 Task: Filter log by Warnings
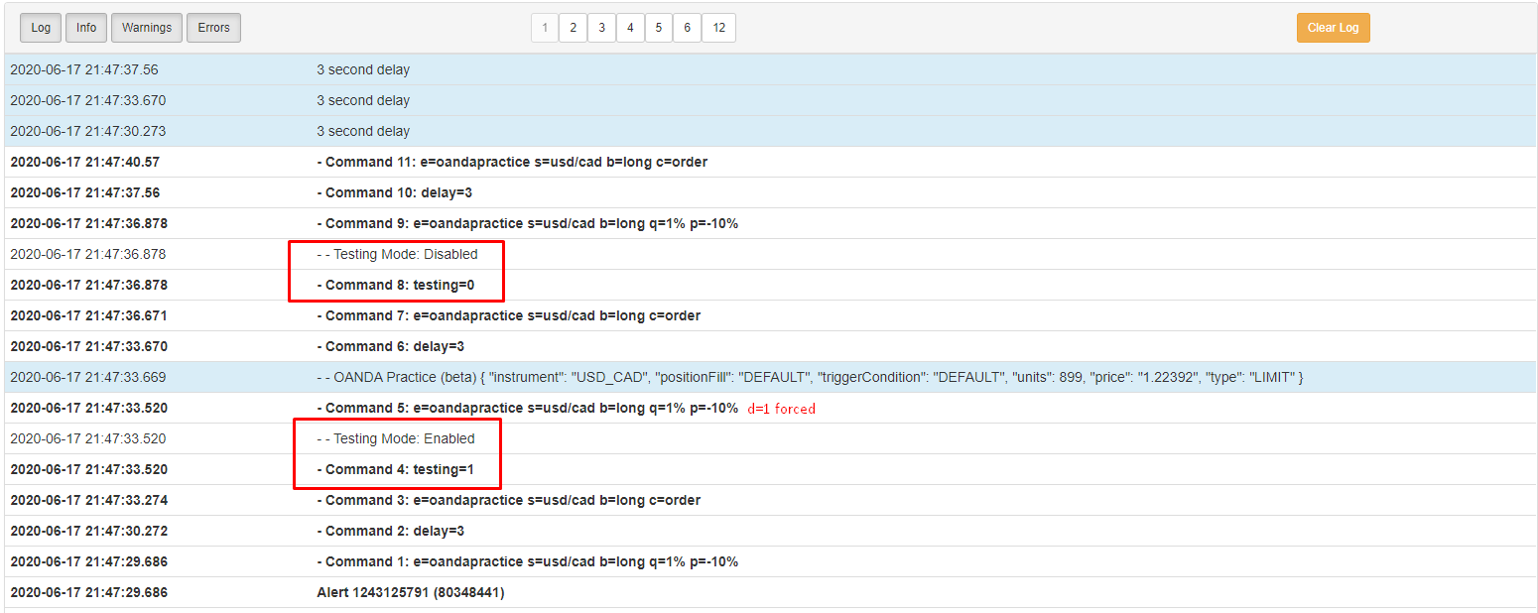pyautogui.click(x=147, y=28)
